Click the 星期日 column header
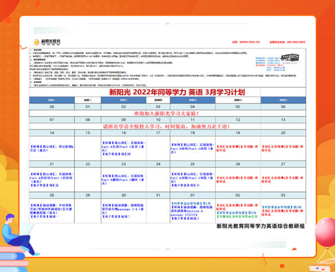The width and height of the screenshot is (335, 272). (x=283, y=100)
